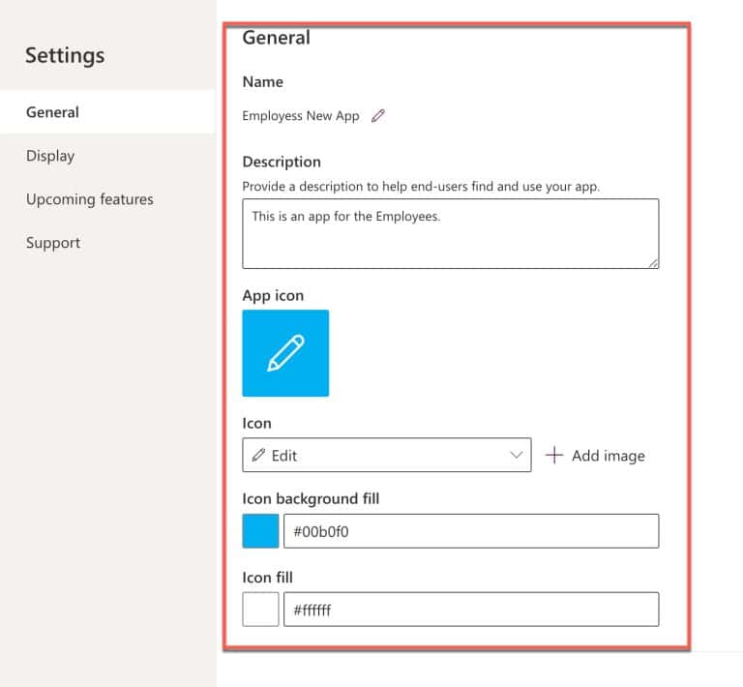
Task: Switch to the Display settings tab
Action: click(107, 156)
